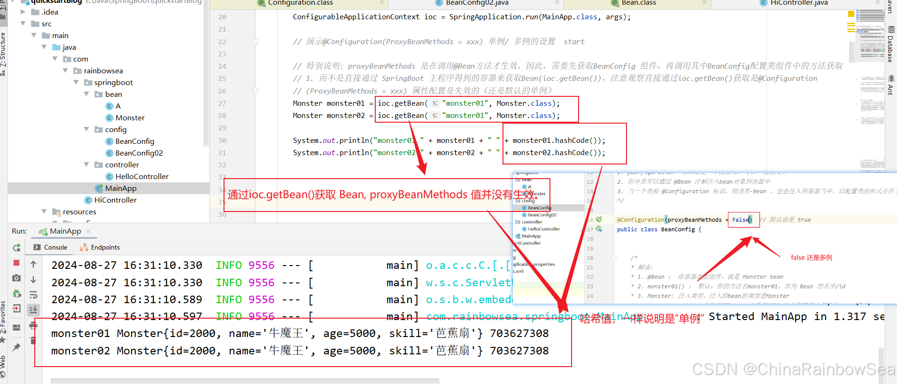Rerun the MainApp application

tap(16, 247)
